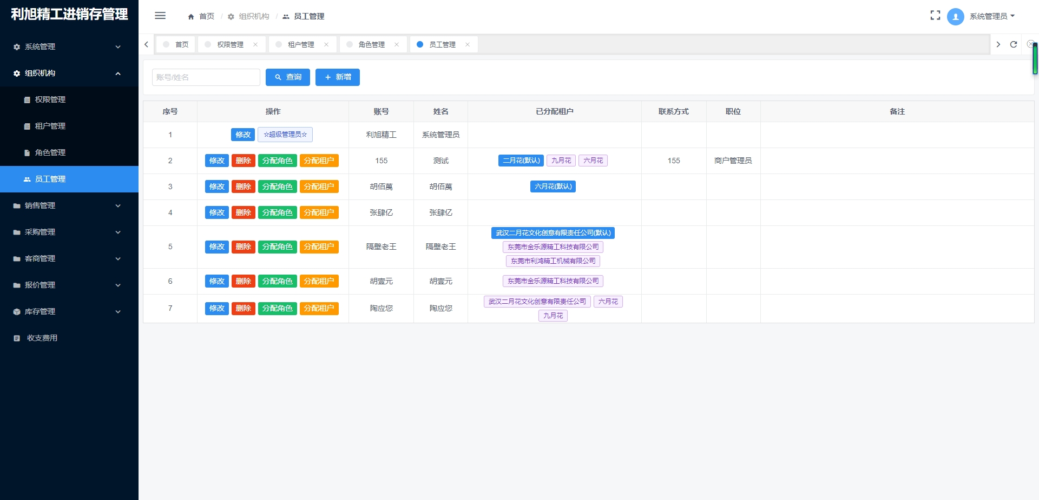This screenshot has width=1039, height=500.
Task: Click 删除 for 胡壹元 row
Action: coord(244,281)
